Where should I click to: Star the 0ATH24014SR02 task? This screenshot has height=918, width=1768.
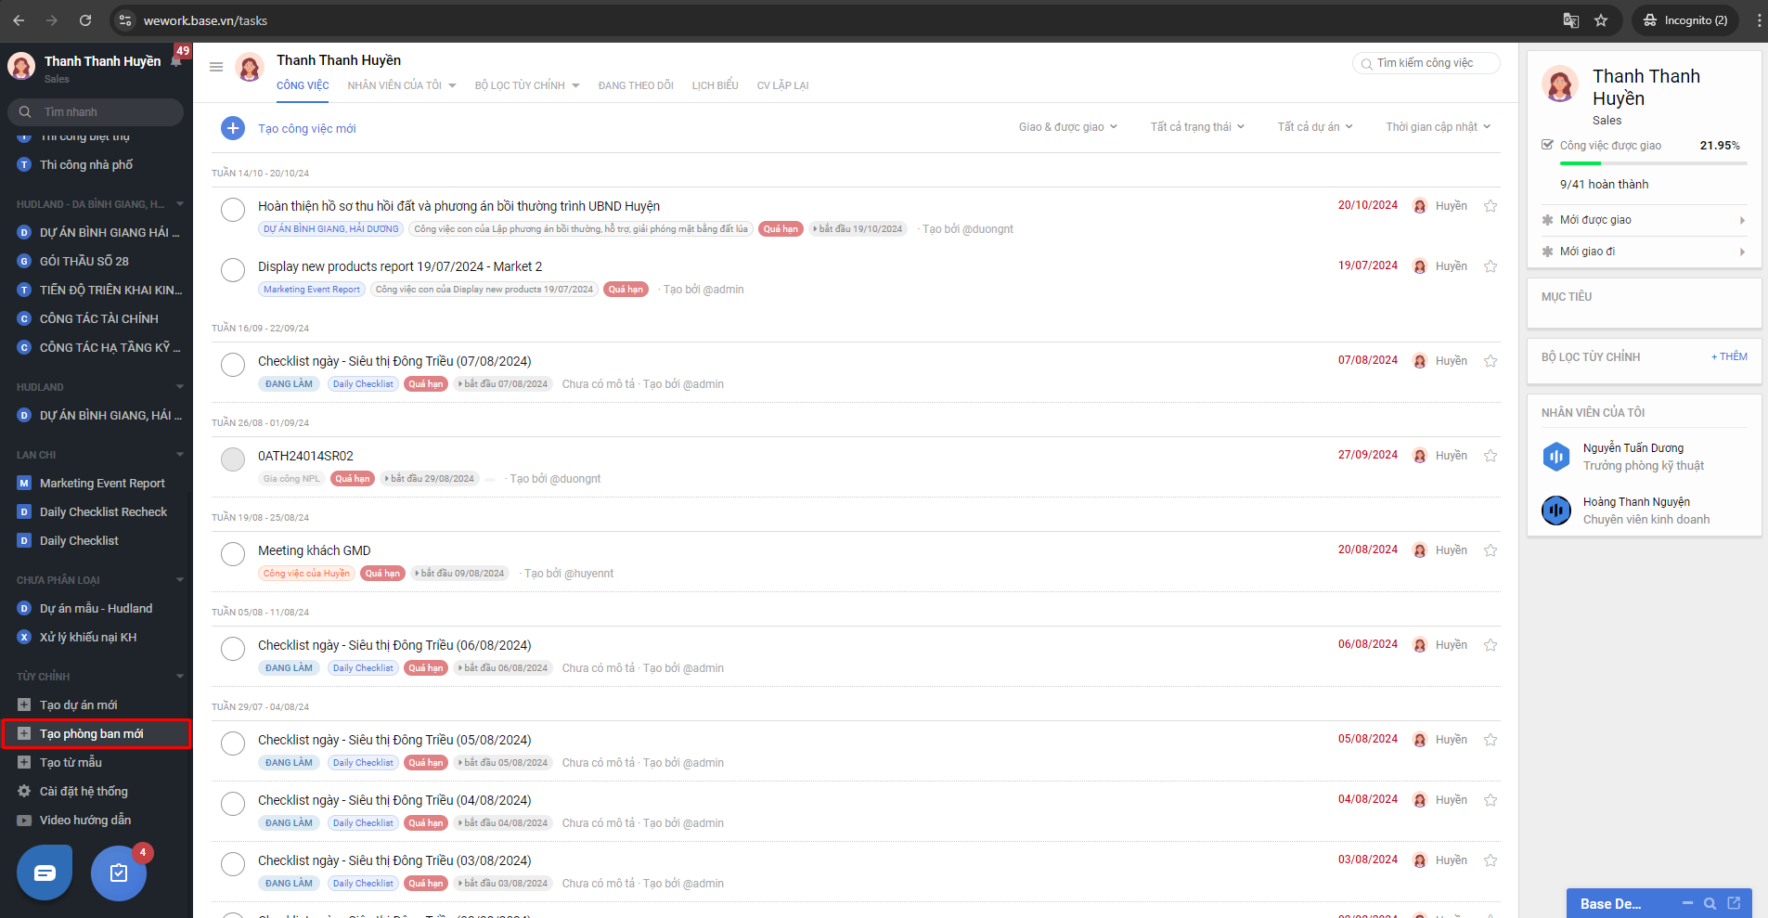(1491, 456)
